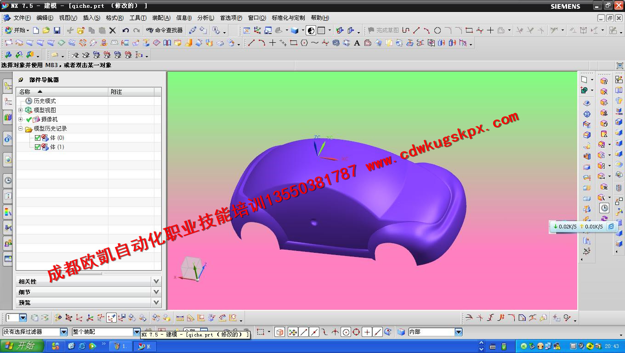Click the blue cube icon beside 内部 dropdown

(x=401, y=332)
